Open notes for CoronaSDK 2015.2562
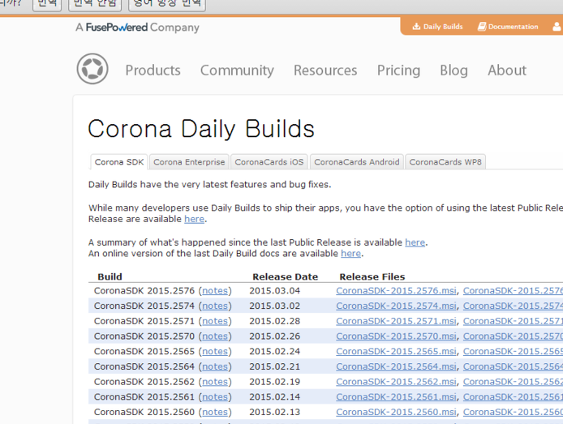563x424 pixels. click(215, 382)
